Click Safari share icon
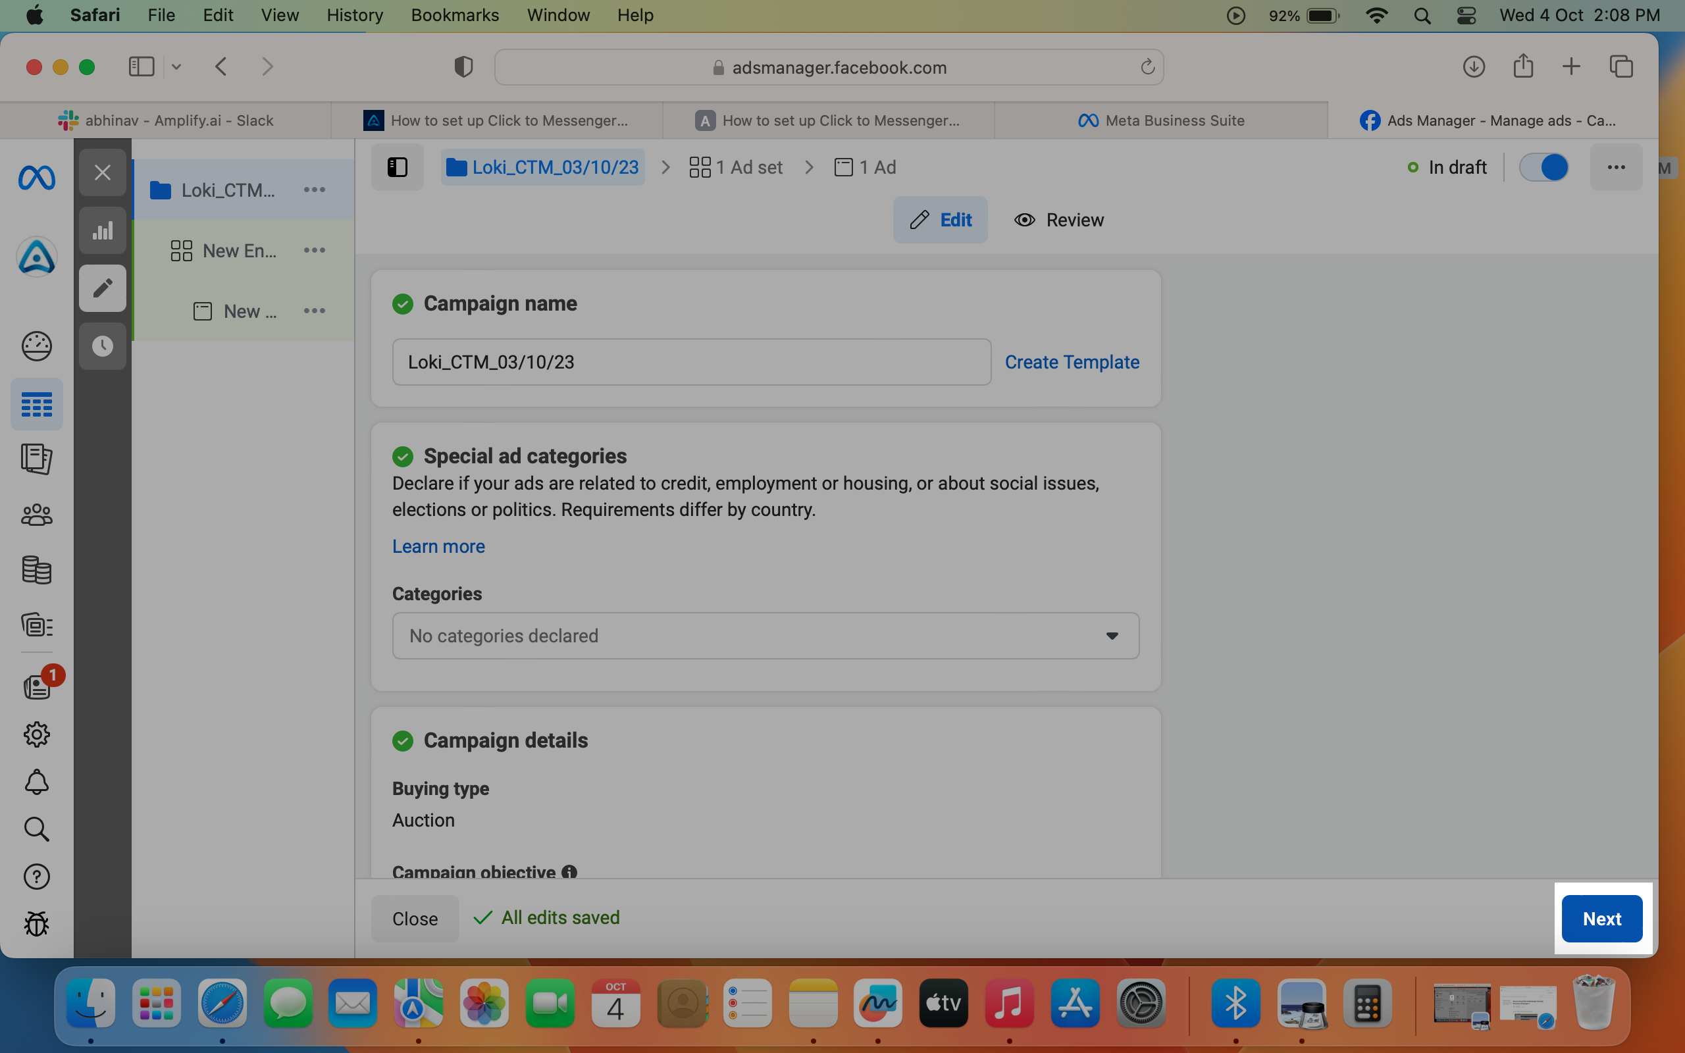Image resolution: width=1685 pixels, height=1053 pixels. (x=1523, y=66)
